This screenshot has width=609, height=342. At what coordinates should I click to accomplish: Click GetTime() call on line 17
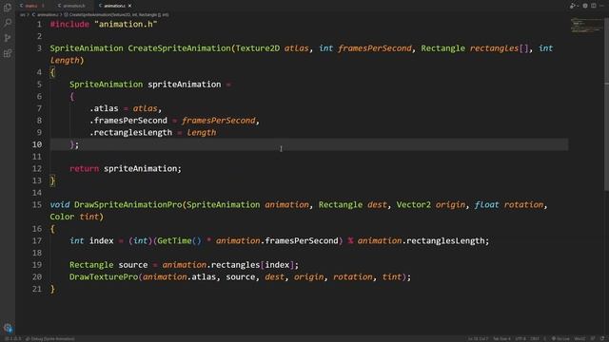[x=179, y=240]
